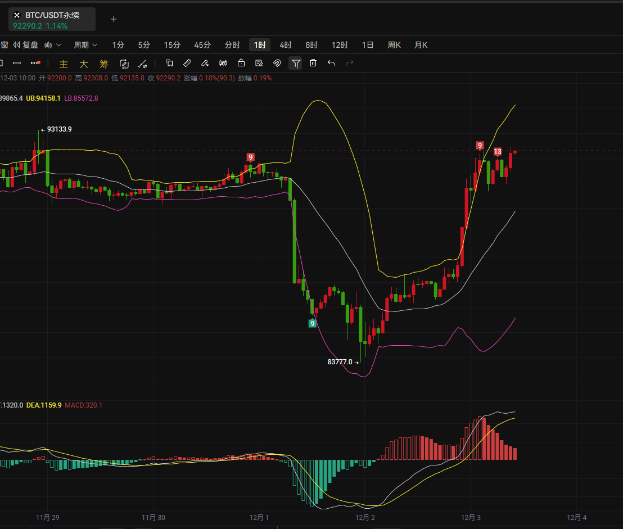Add a new tab with plus button
The width and height of the screenshot is (623, 529).
[x=114, y=19]
